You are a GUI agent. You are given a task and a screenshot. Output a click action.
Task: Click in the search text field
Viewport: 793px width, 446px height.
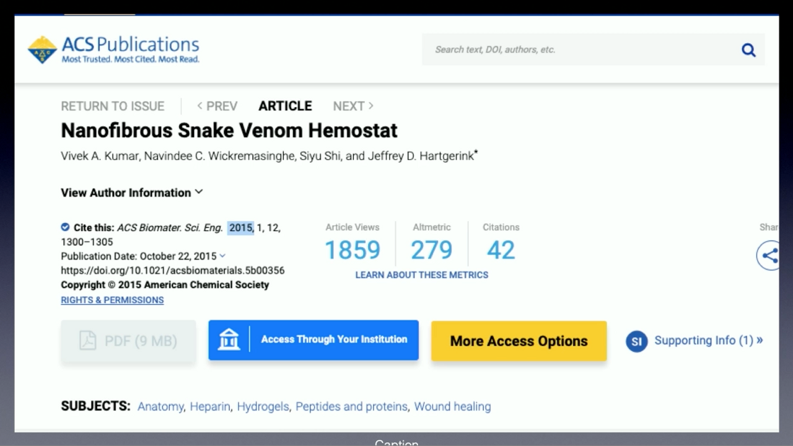coord(576,50)
